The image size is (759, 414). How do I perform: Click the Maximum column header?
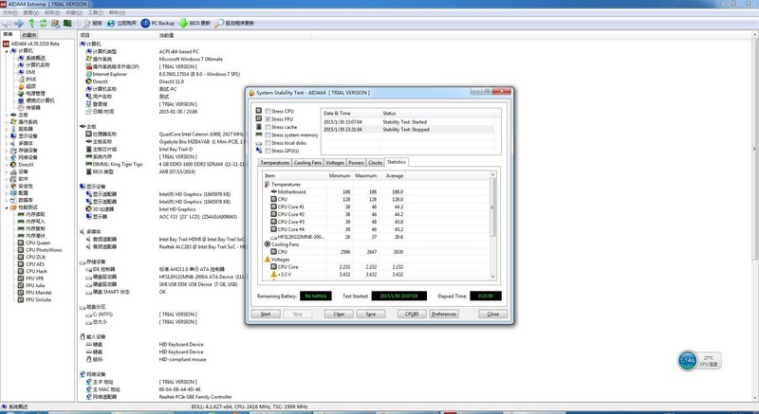(365, 176)
